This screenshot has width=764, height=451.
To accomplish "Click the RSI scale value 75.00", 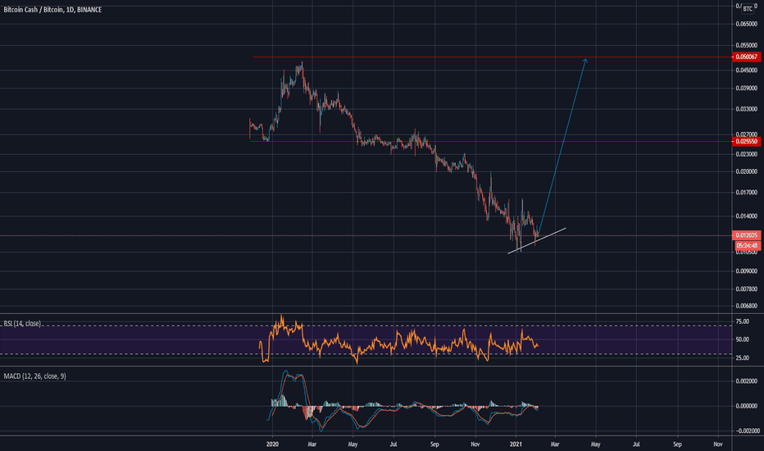I will click(x=743, y=321).
